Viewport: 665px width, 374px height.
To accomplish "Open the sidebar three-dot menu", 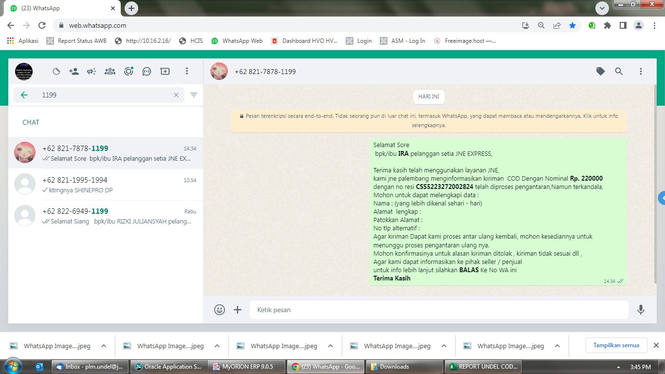I will tap(186, 72).
